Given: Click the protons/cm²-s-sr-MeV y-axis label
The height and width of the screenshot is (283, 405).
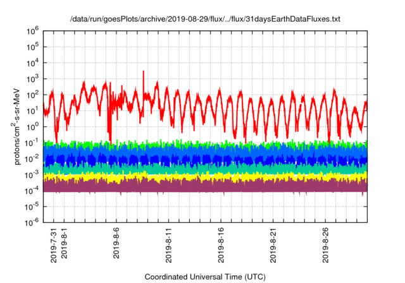Looking at the screenshot, I should (20, 126).
